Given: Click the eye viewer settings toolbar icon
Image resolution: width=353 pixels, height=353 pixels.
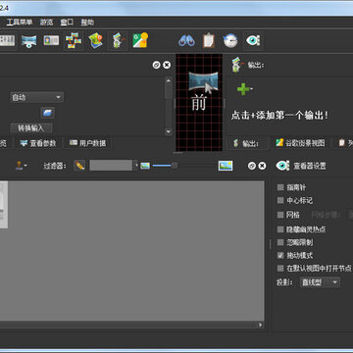Looking at the screenshot, I should pyautogui.click(x=253, y=41).
